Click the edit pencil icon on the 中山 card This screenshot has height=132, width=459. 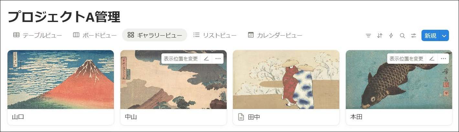coord(206,59)
